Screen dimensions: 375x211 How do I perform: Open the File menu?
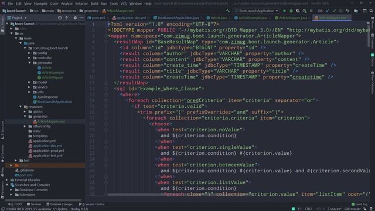click(x=10, y=4)
